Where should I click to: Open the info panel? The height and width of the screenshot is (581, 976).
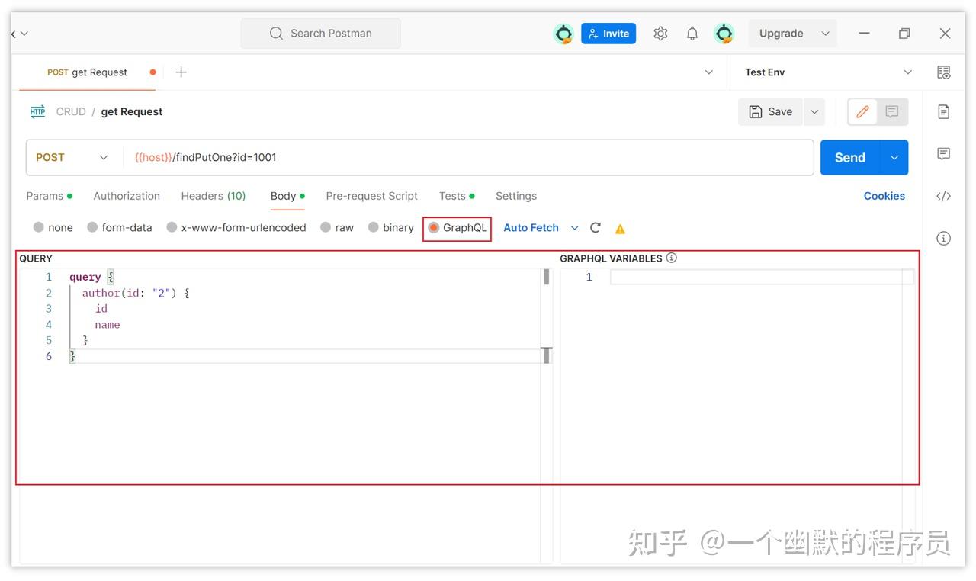(943, 238)
